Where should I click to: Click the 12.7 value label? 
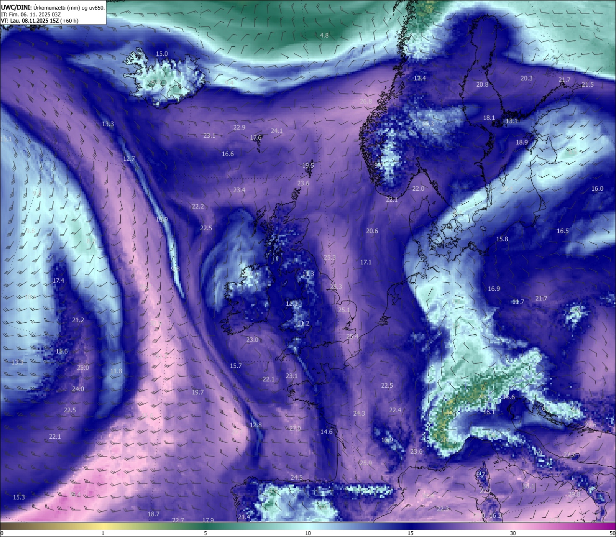pyautogui.click(x=129, y=158)
